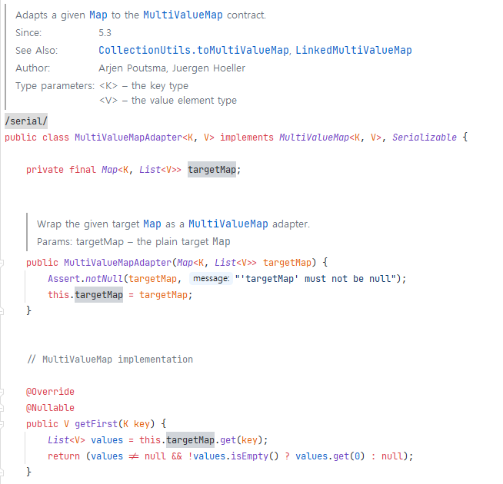Click the fold marker beside @Override annotation
The height and width of the screenshot is (484, 503).
(x=2, y=392)
